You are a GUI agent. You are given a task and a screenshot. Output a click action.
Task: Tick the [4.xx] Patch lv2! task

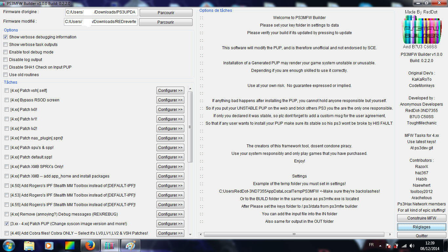tap(7, 129)
